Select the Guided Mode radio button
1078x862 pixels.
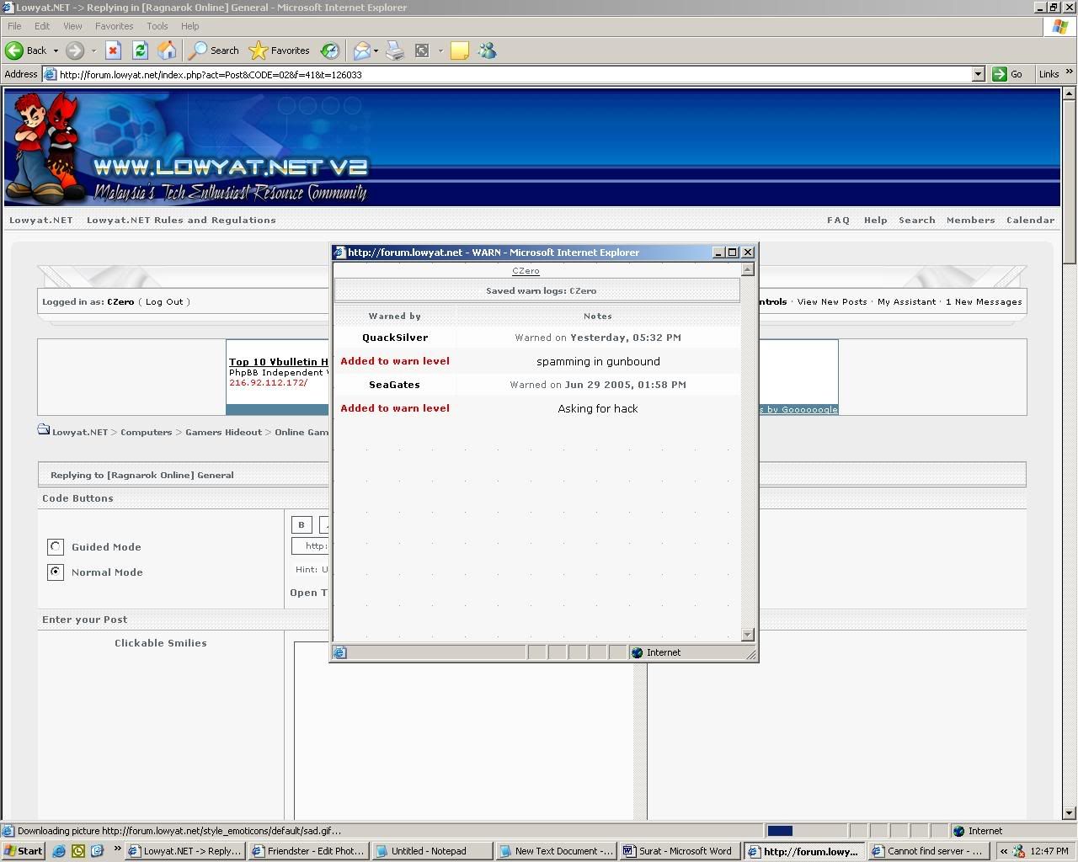point(56,547)
